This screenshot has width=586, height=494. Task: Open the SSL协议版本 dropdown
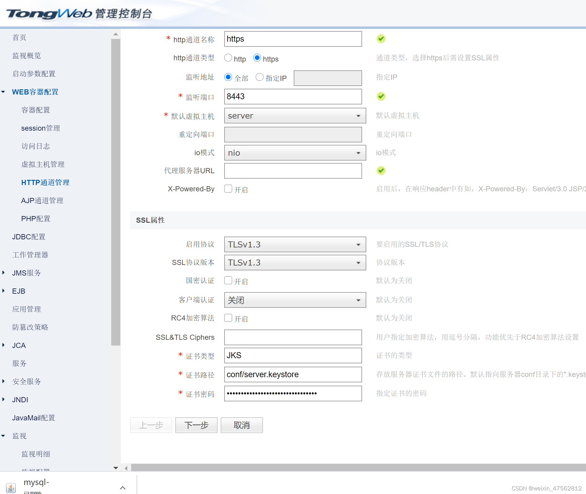295,263
